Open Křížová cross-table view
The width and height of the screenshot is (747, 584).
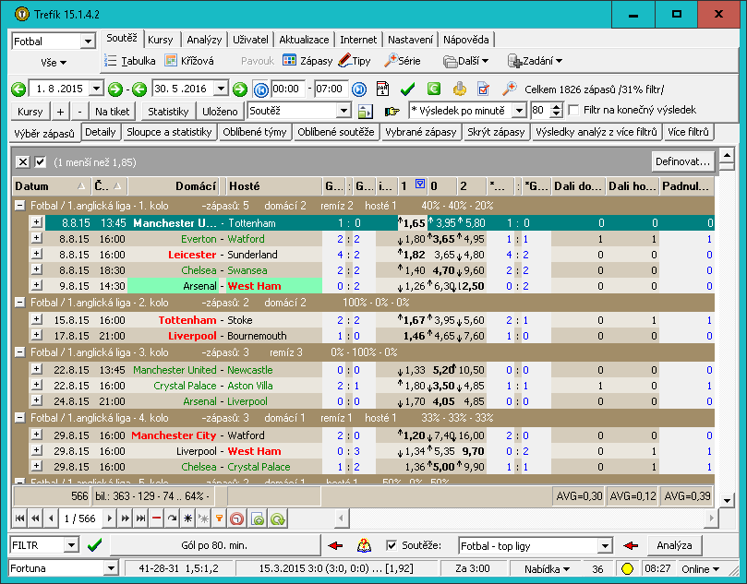[189, 61]
